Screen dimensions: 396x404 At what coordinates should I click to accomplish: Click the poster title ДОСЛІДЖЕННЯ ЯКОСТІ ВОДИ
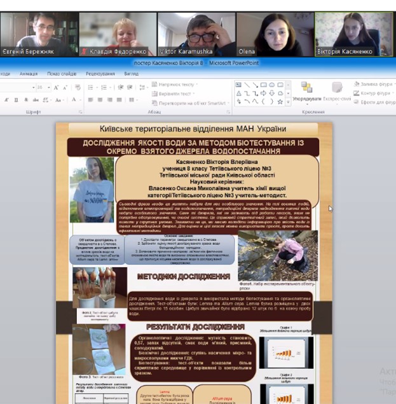click(x=193, y=147)
